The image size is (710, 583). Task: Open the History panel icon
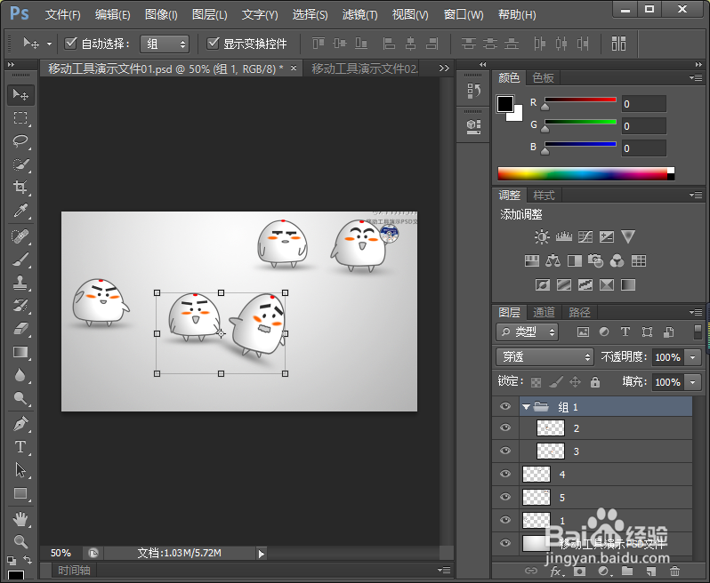[x=473, y=91]
